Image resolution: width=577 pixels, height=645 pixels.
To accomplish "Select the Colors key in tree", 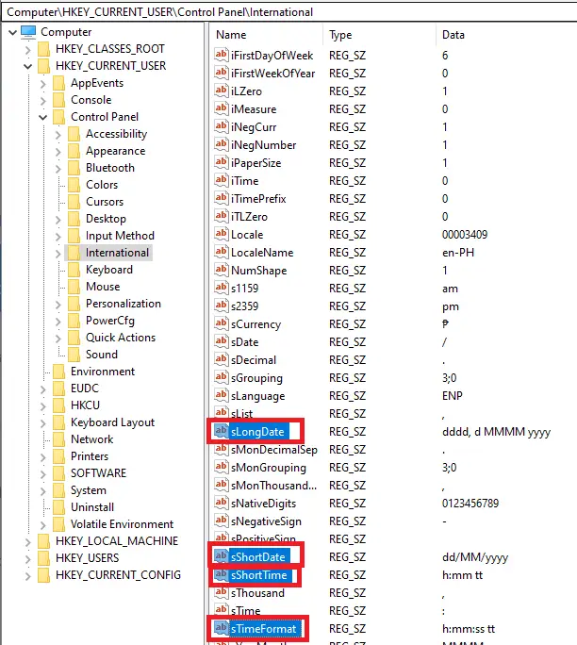I will 102,185.
